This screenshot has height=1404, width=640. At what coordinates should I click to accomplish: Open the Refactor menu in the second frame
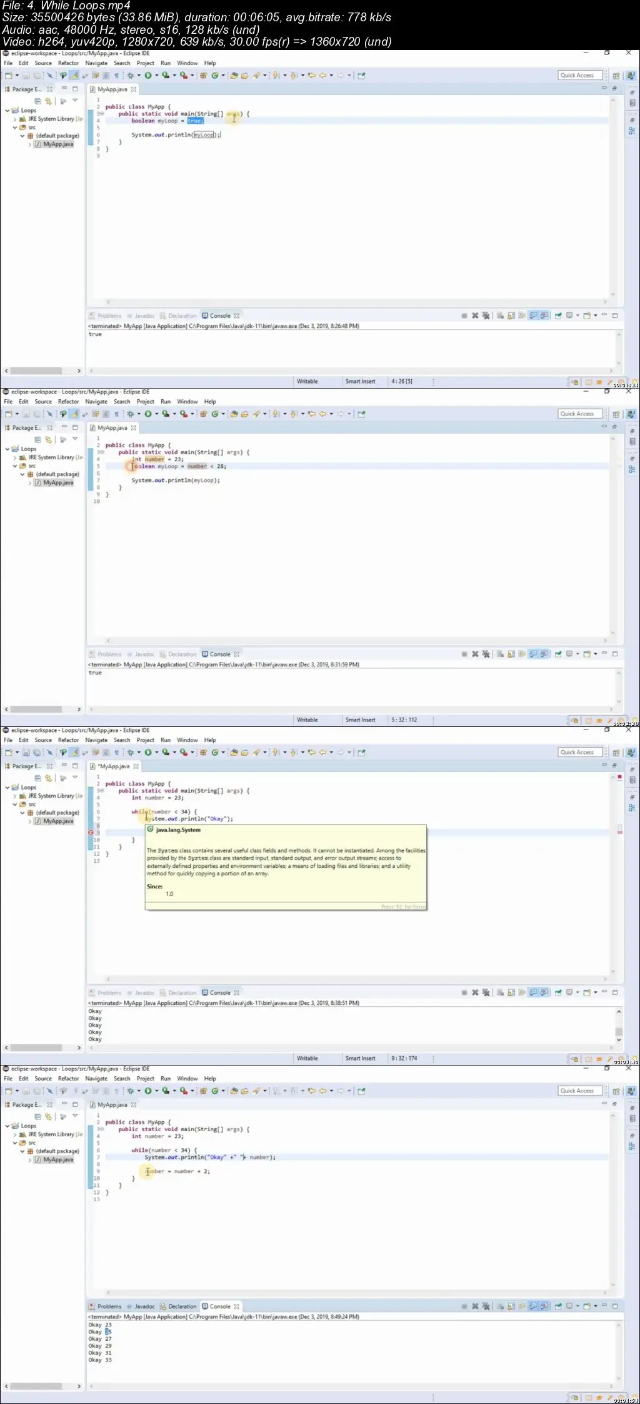[69, 402]
